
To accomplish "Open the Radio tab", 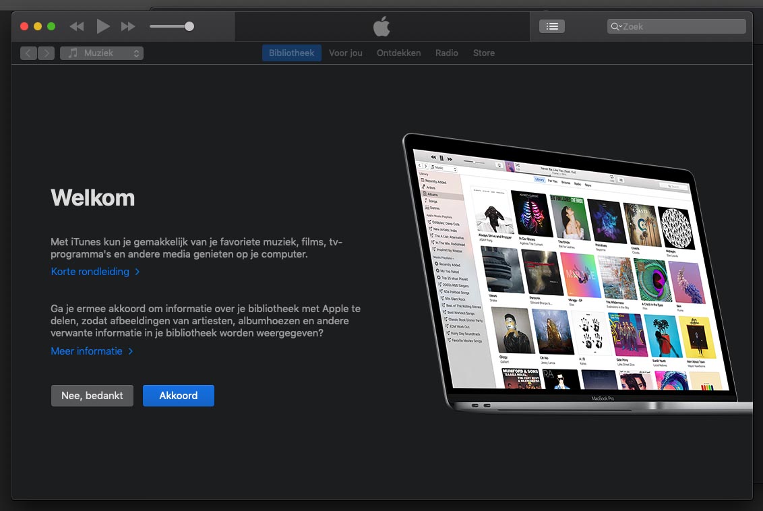I will pyautogui.click(x=447, y=53).
